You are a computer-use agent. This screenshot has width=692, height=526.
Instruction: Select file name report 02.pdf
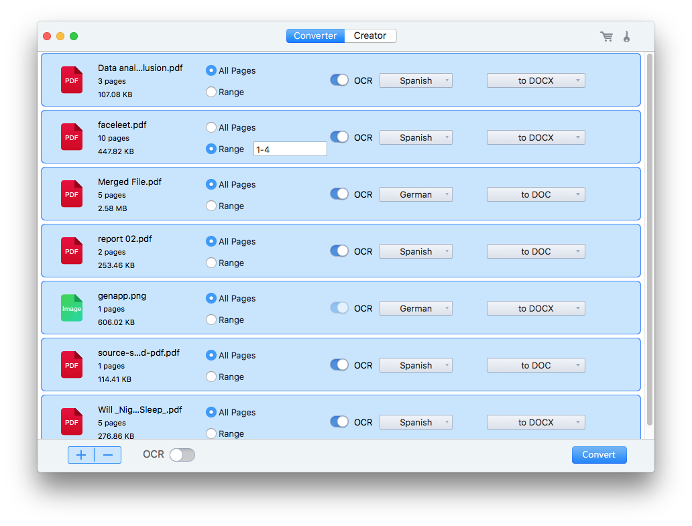pyautogui.click(x=125, y=239)
